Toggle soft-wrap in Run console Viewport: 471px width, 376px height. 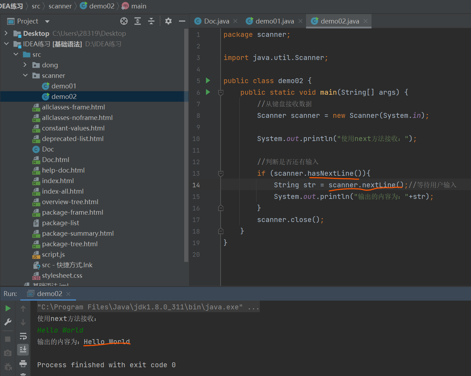[23, 336]
